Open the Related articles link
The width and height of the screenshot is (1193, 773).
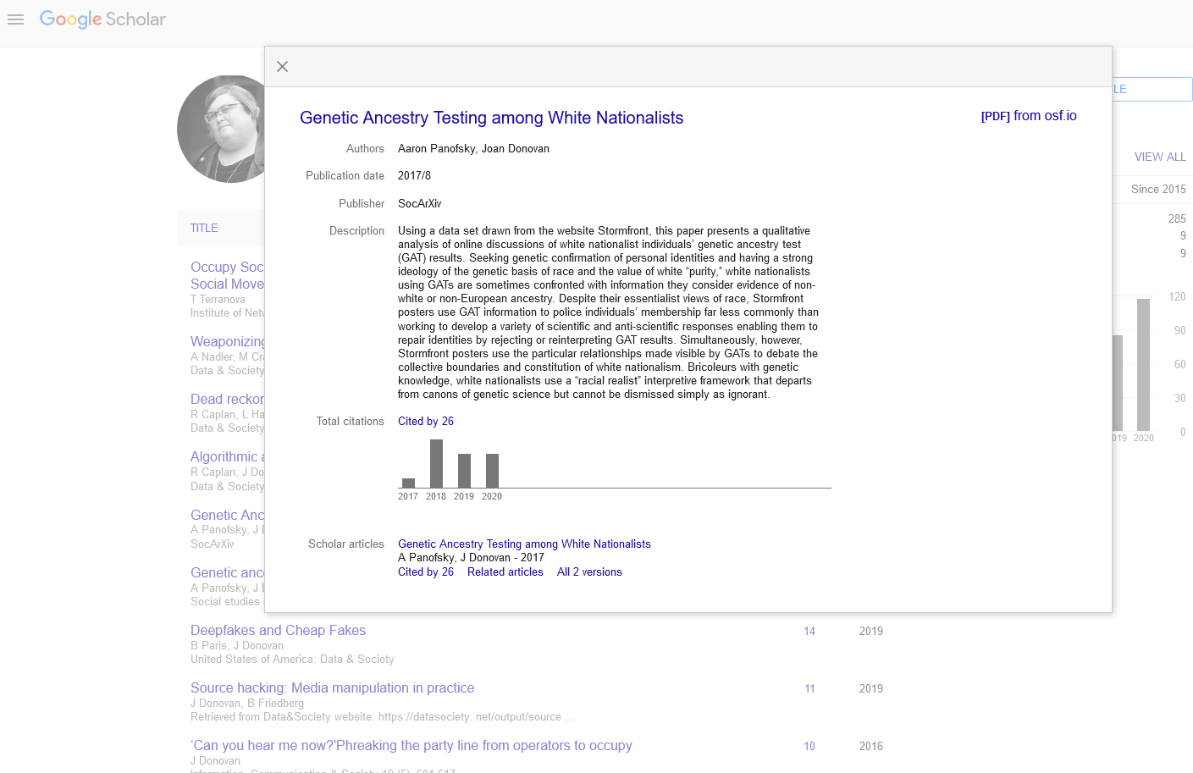[x=505, y=572]
